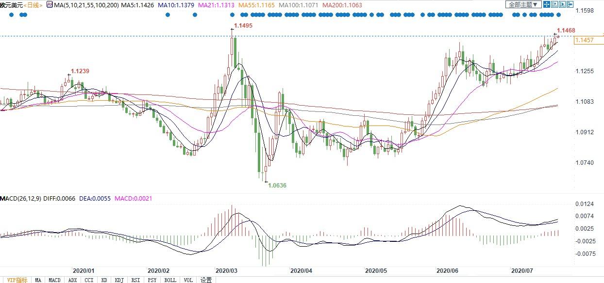Select the VOL indicator tab
Image resolution: width=604 pixels, height=283 pixels.
tap(188, 280)
